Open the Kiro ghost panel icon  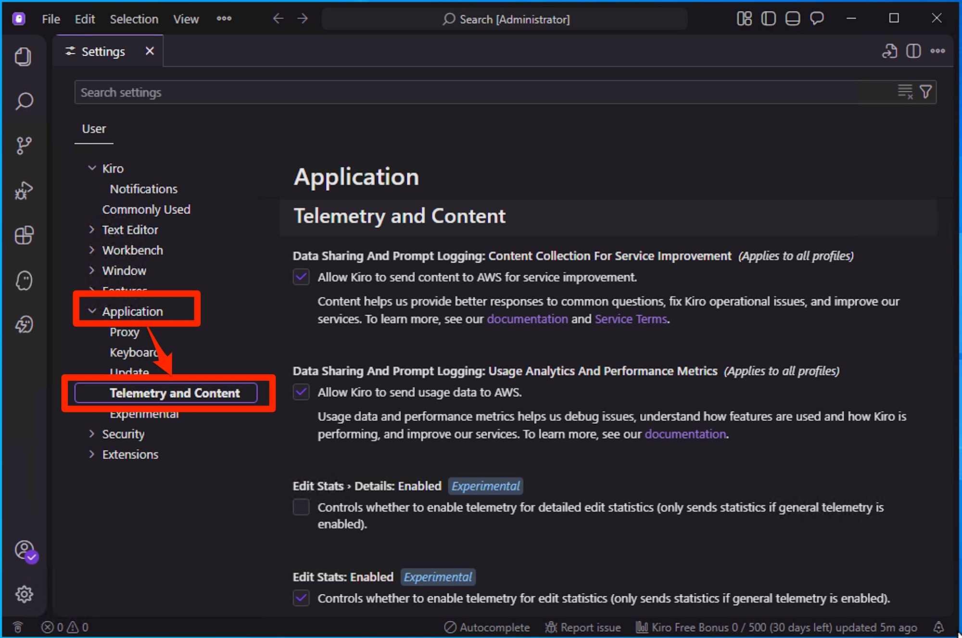[x=24, y=281]
